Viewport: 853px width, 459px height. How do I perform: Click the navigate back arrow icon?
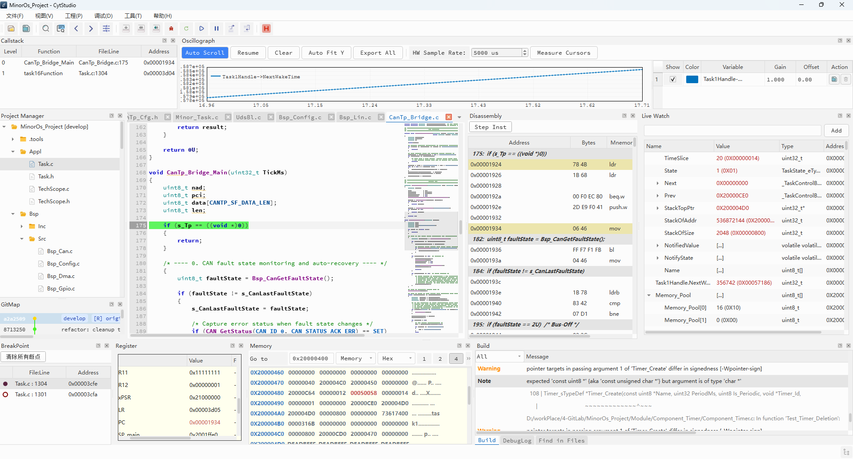pyautogui.click(x=76, y=28)
